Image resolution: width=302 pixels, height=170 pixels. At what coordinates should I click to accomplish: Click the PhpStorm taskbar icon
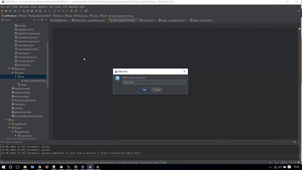90,167
